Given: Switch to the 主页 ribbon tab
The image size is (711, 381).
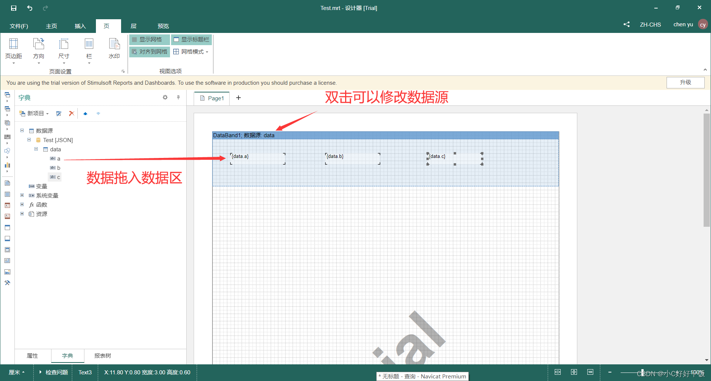Looking at the screenshot, I should (x=51, y=26).
